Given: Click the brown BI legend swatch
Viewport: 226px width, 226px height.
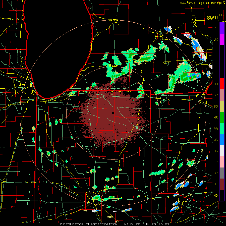Looking at the screenshot, I should [x=222, y=184].
